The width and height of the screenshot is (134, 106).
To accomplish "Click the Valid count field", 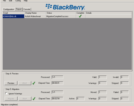I will point(103,77).
